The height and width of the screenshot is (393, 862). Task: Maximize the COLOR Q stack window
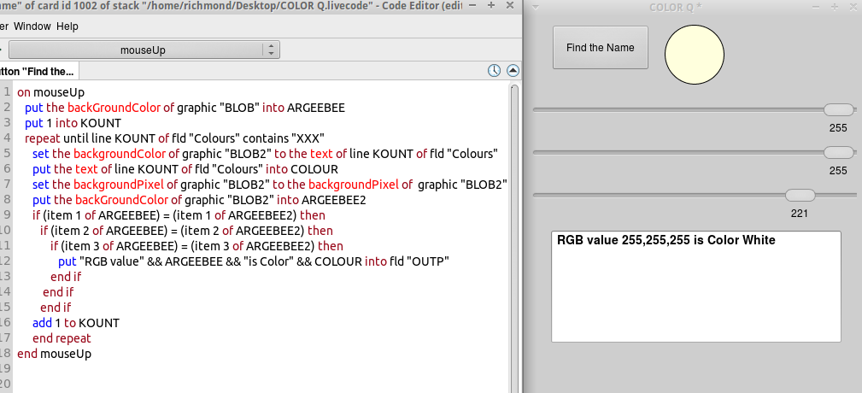835,7
